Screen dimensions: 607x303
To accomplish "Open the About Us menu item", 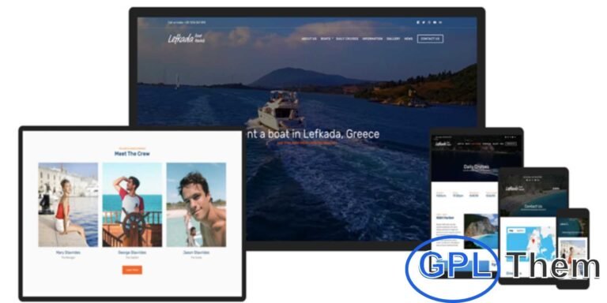I will [309, 39].
